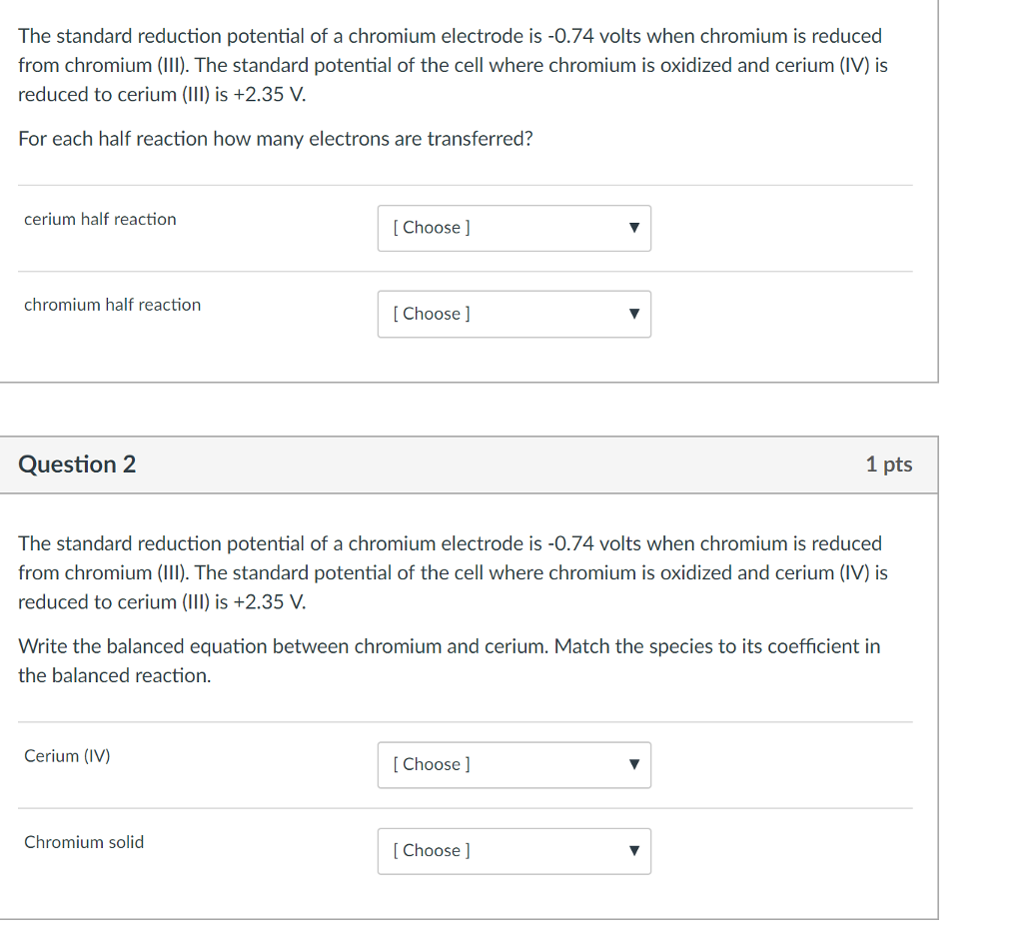Open the Cerium (IV) coefficient dropdown
The height and width of the screenshot is (947, 1023).
513,764
